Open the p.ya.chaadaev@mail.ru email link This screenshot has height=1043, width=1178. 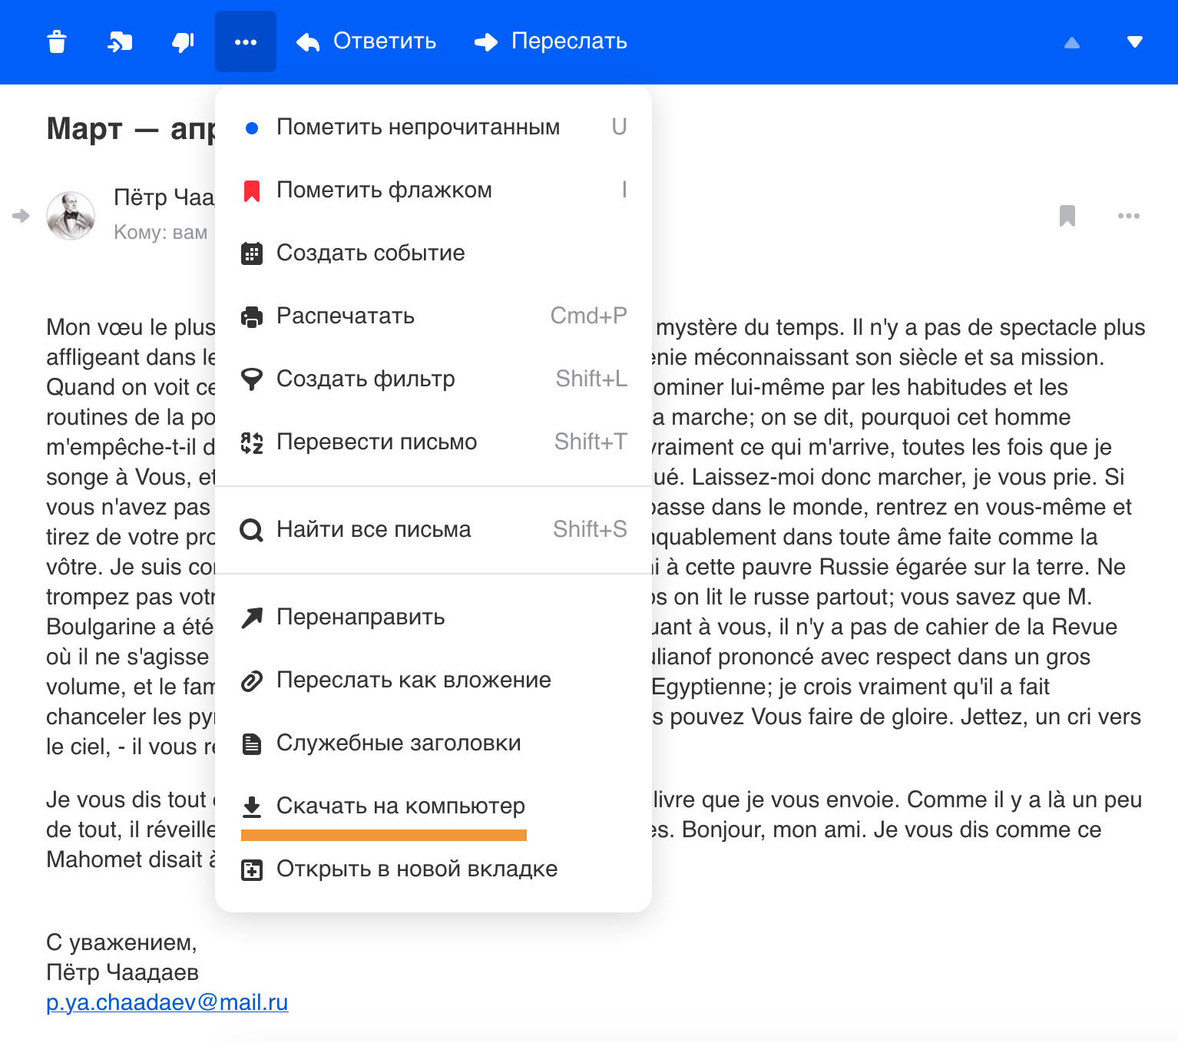(167, 1002)
